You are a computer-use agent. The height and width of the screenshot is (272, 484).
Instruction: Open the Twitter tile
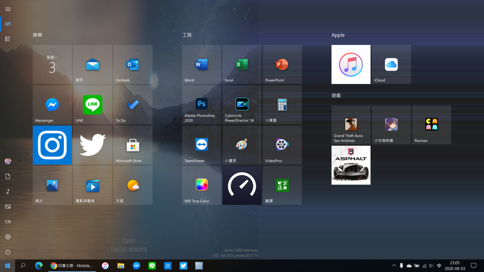point(93,145)
